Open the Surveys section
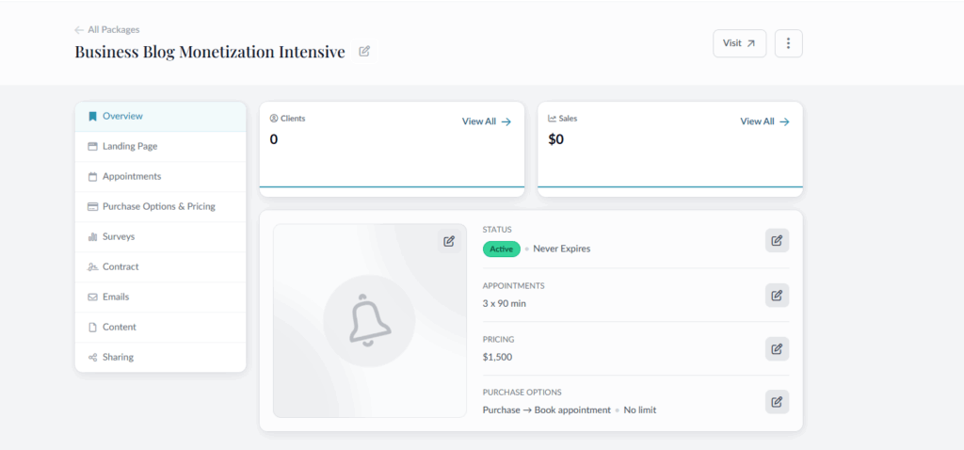 [160, 236]
